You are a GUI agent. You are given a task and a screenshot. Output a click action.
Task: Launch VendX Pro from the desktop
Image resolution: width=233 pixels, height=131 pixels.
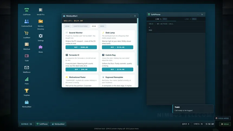(41, 12)
